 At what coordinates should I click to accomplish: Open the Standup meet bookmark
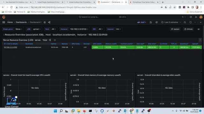tap(37, 12)
